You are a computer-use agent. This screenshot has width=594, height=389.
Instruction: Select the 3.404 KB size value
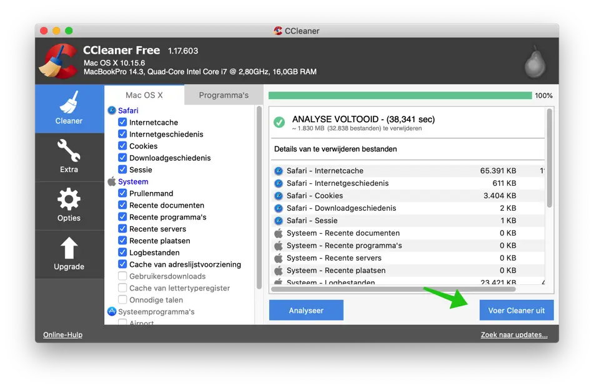pyautogui.click(x=500, y=196)
